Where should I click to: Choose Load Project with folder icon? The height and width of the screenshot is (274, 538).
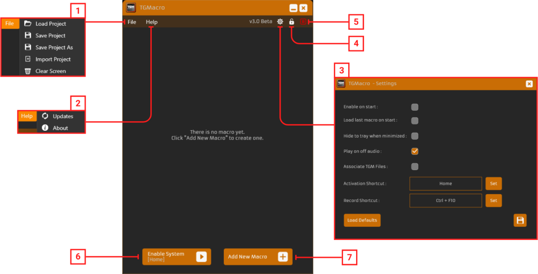coord(50,24)
